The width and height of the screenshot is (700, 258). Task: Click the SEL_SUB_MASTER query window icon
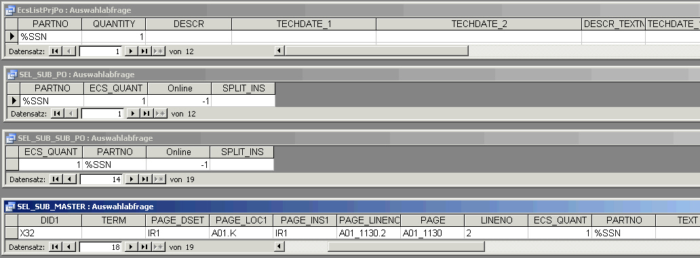[x=11, y=207]
